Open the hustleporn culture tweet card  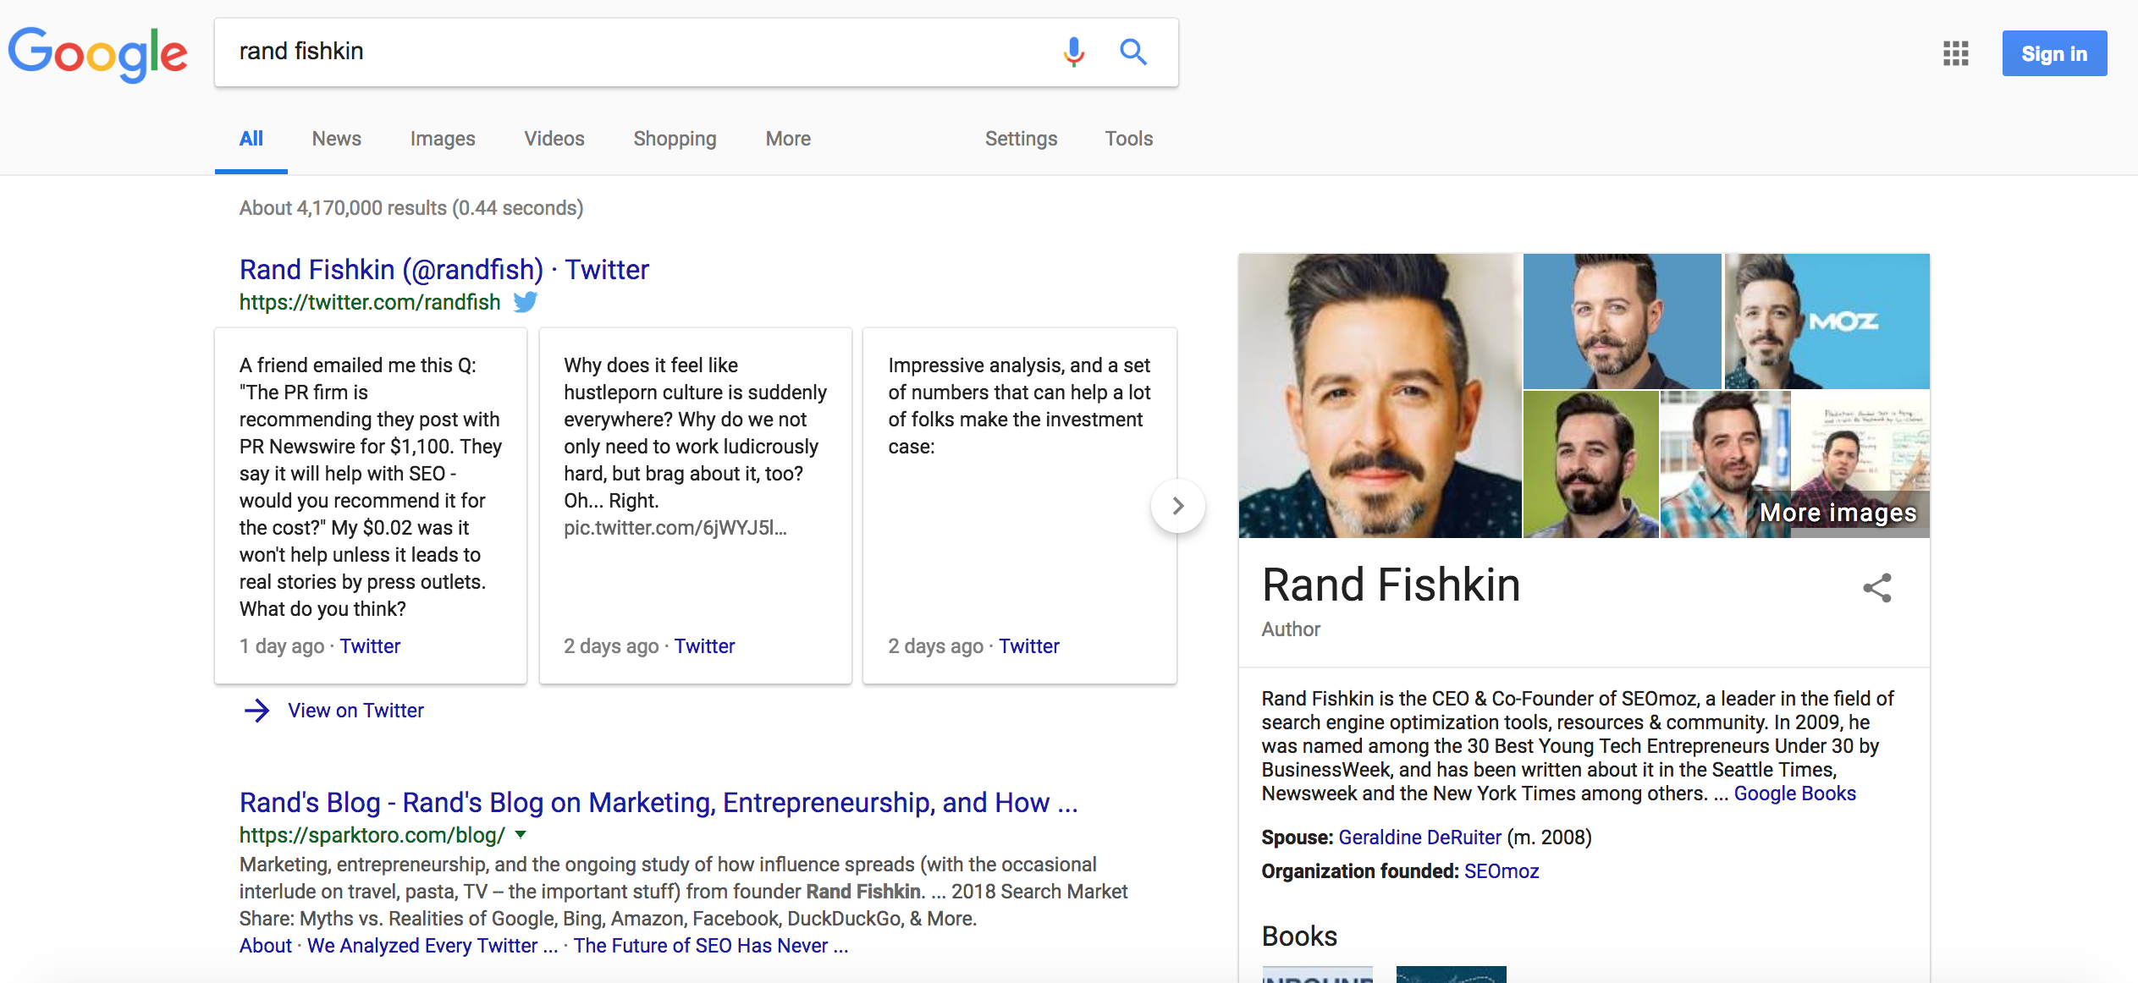click(695, 506)
